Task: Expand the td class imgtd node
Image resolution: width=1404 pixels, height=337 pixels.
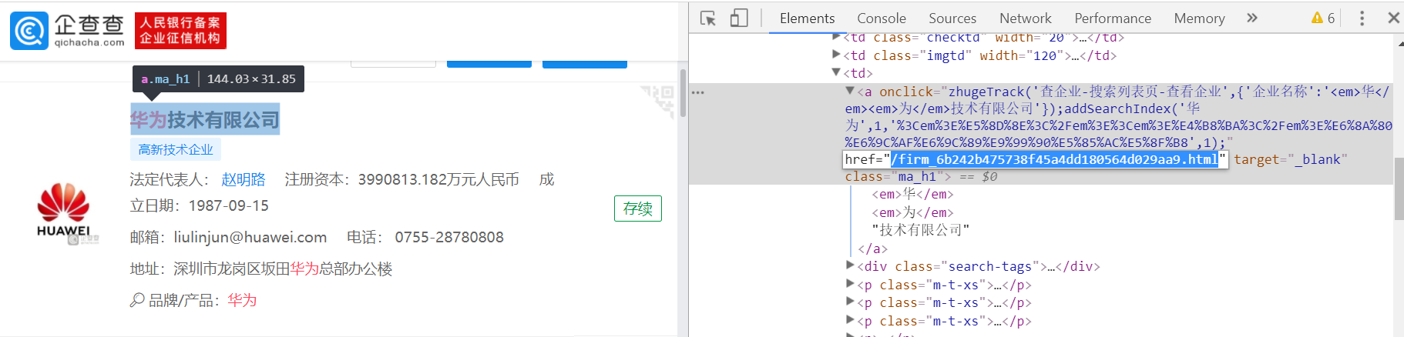Action: 837,55
